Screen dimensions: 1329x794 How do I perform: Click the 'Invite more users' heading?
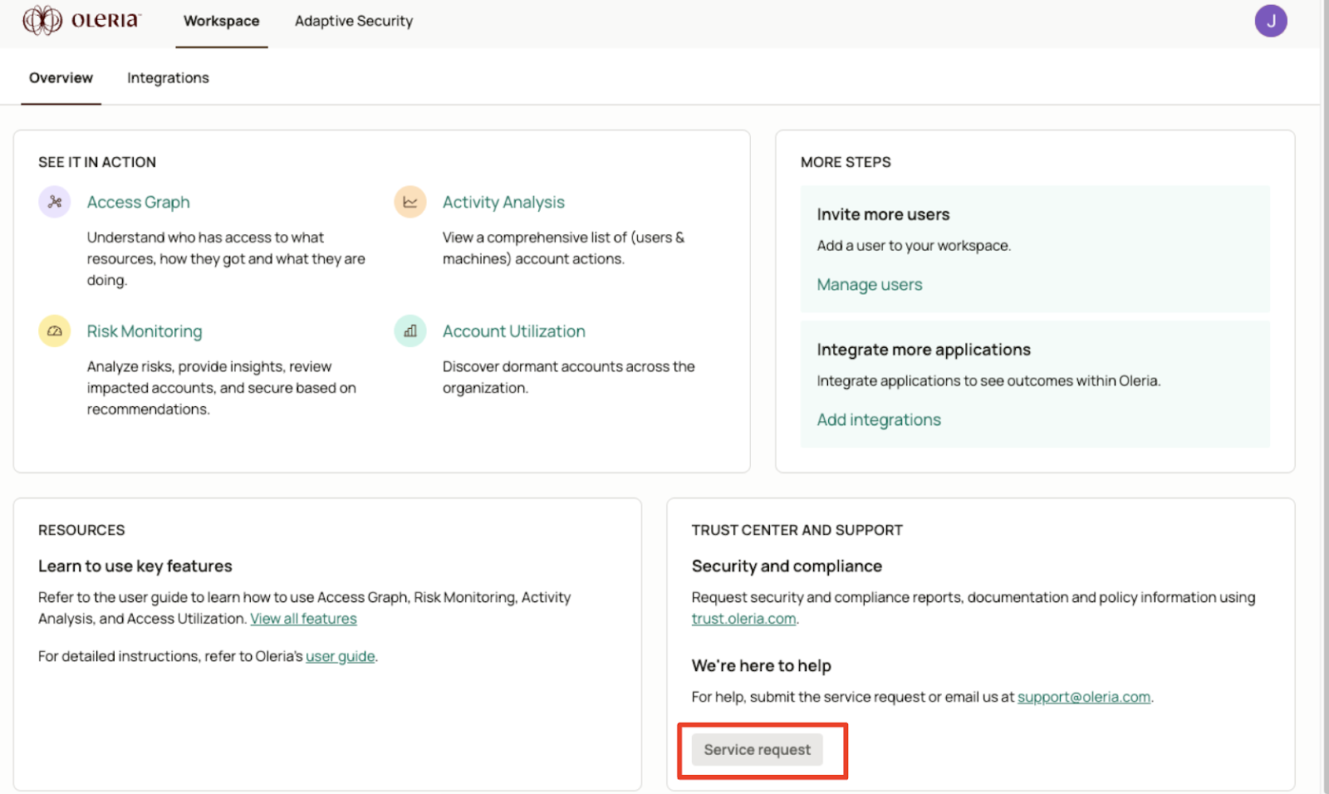click(883, 214)
